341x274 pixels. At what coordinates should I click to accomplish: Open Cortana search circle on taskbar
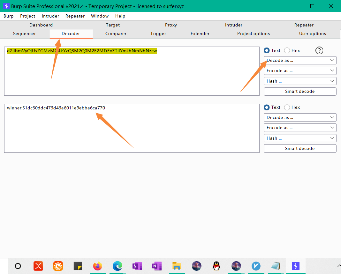[18, 266]
